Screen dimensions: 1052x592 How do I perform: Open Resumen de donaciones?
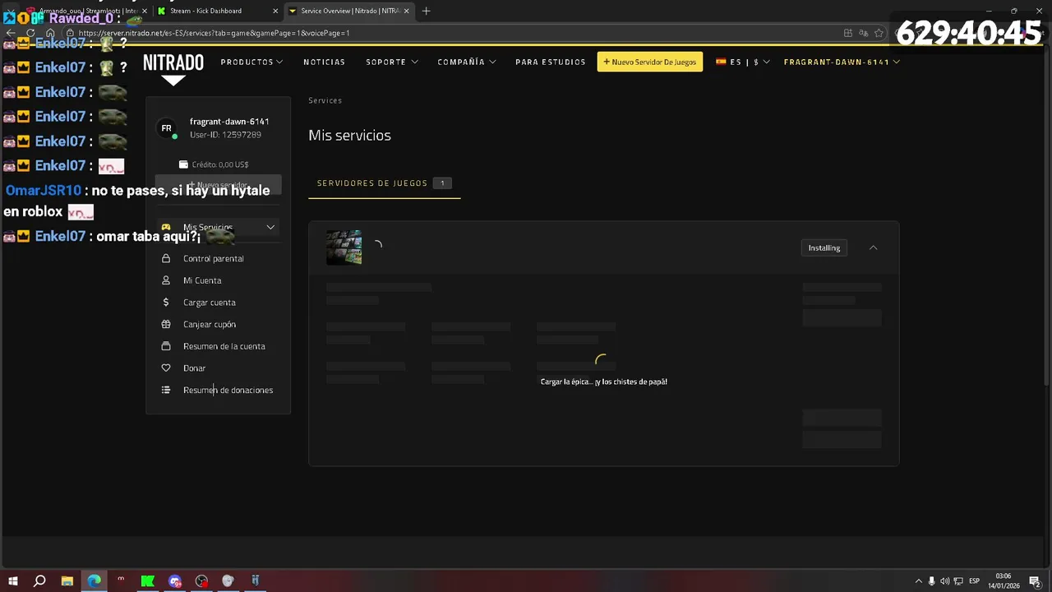tap(228, 390)
